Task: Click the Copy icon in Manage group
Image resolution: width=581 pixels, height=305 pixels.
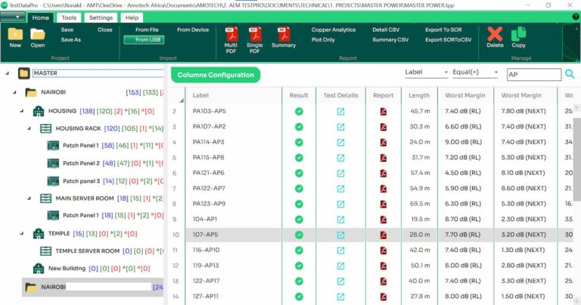Action: pos(518,34)
